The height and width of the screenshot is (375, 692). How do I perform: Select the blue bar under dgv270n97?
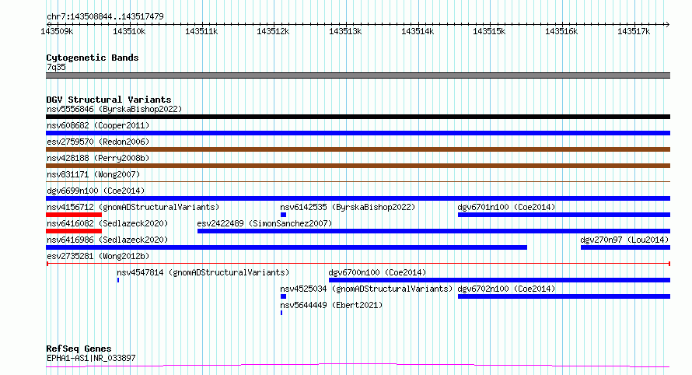(x=625, y=247)
